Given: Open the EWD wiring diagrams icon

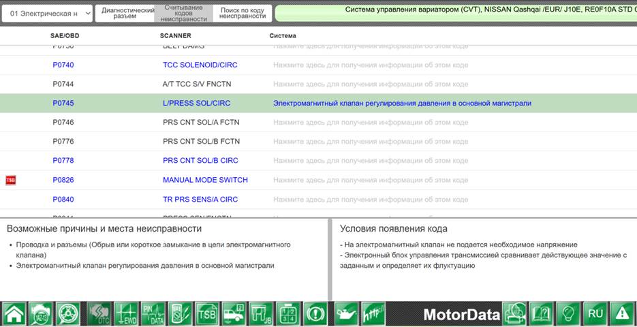Looking at the screenshot, I should coord(126,313).
